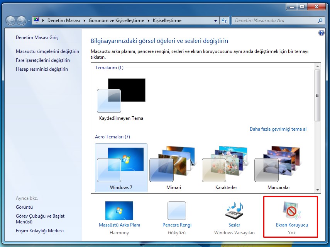Click the Pencere Rengi window color swatch

coord(177,211)
